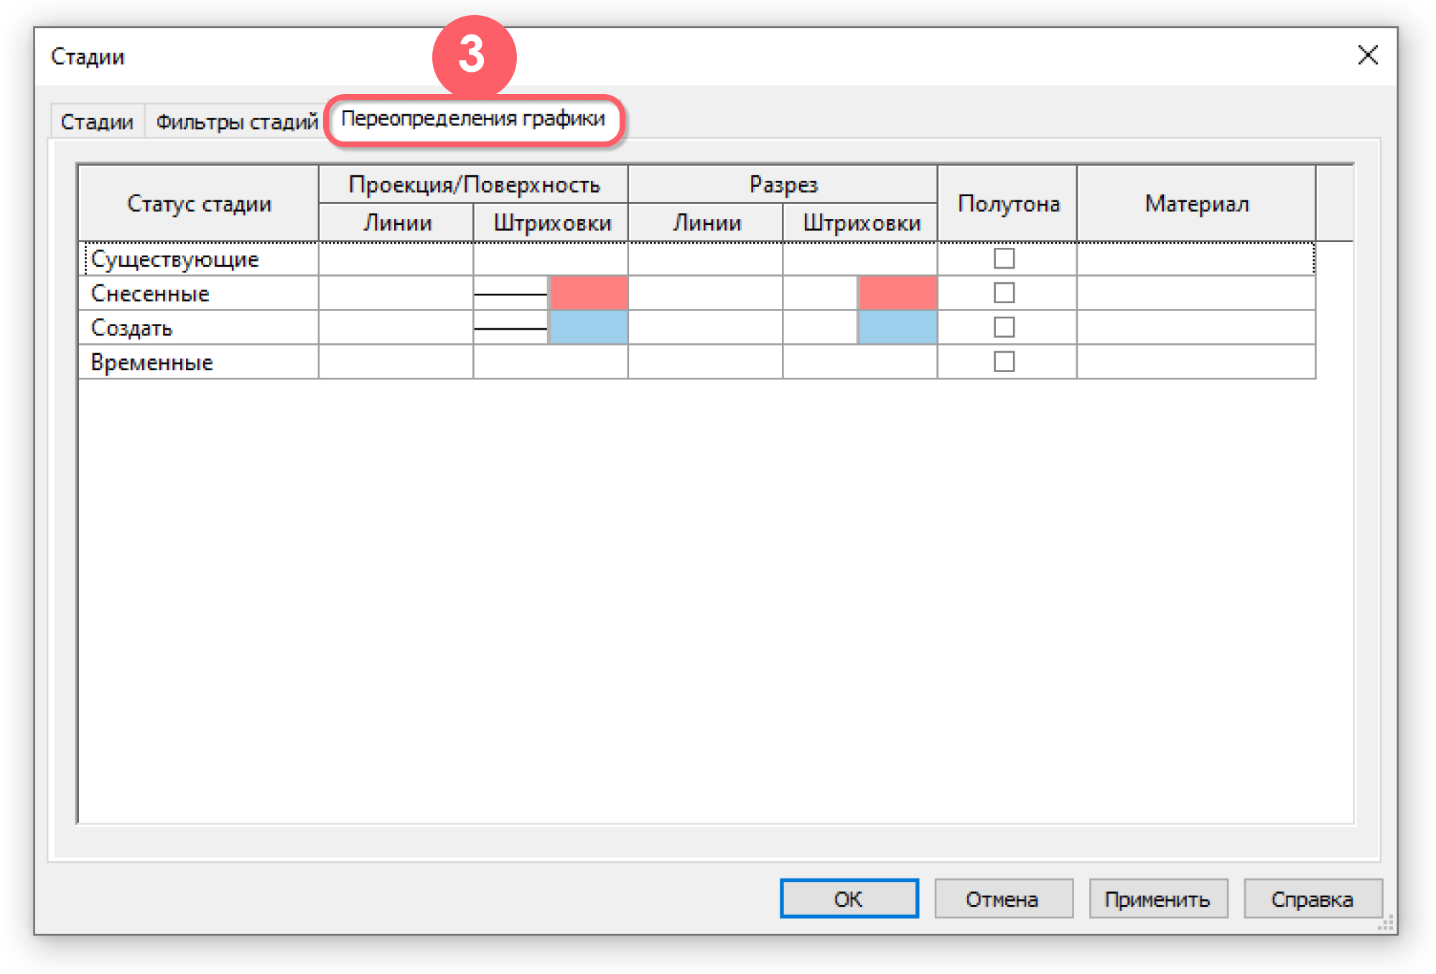This screenshot has height=974, width=1436.
Task: Click red projection hatch swatch for Снесенные
Action: pyautogui.click(x=588, y=293)
